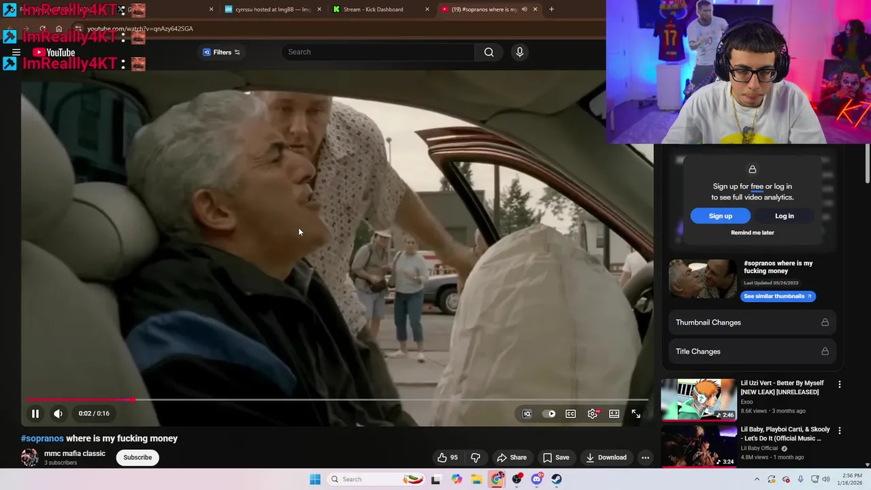Show hidden system tray icons
The image size is (871, 490).
[757, 479]
